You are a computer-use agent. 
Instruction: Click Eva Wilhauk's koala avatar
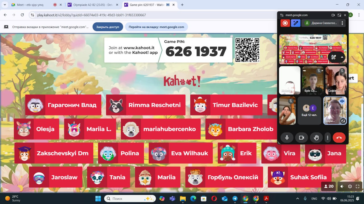point(159,153)
